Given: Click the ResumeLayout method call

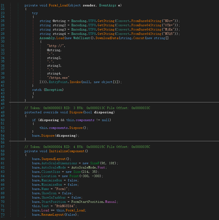Looking at the screenshot, I should [x=52, y=215].
